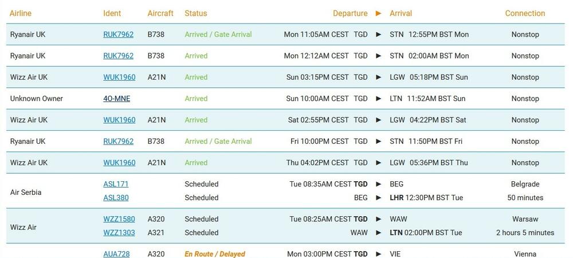Open WUK1960 link departing Thu 04:02PM

(x=119, y=163)
